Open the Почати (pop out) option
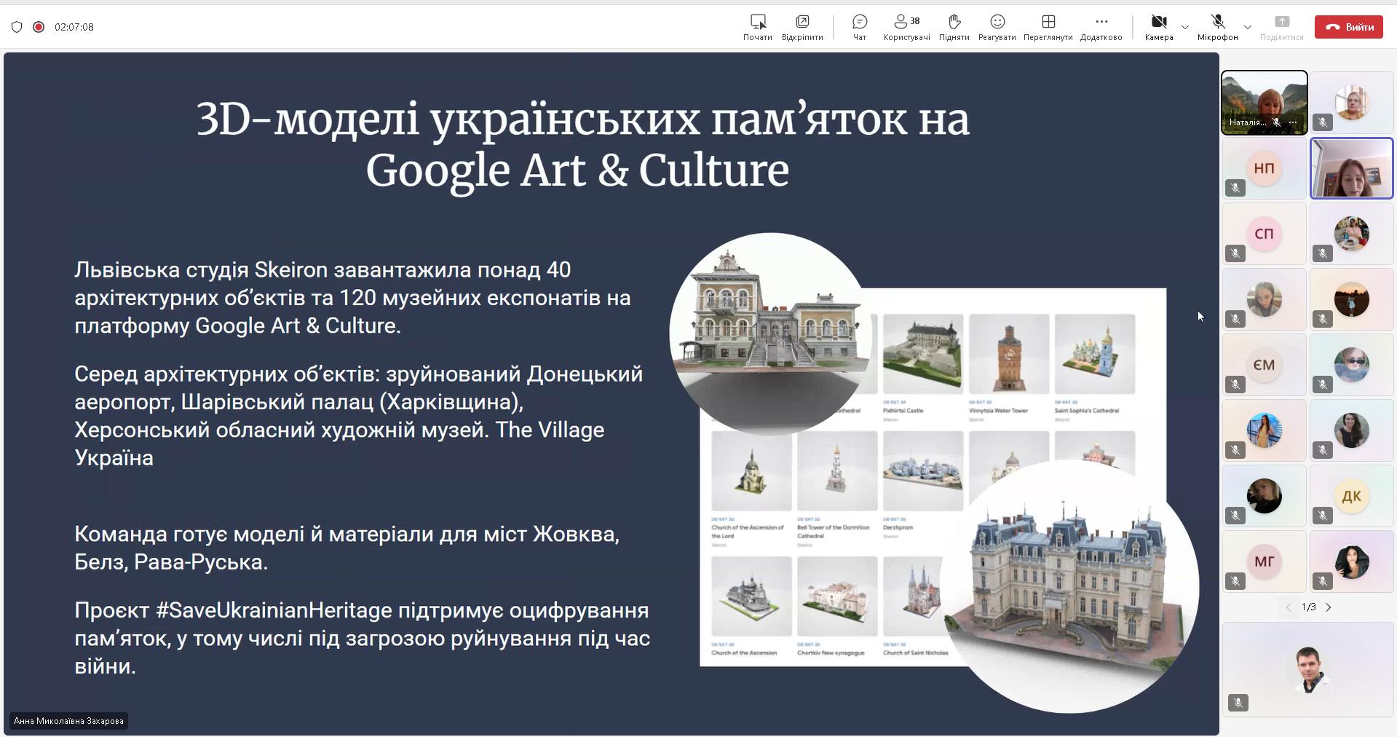The width and height of the screenshot is (1397, 737). click(x=757, y=27)
